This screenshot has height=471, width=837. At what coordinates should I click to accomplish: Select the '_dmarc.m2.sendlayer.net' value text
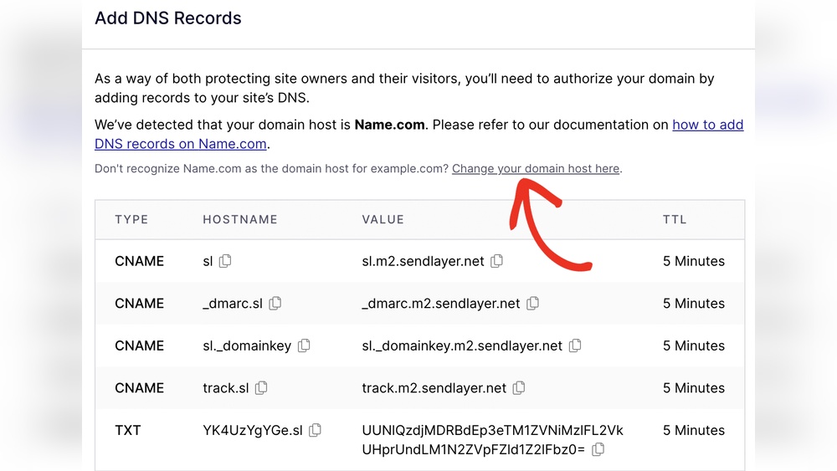pos(441,304)
